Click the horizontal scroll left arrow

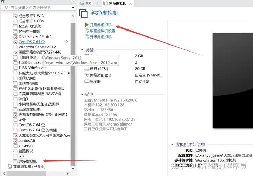pyautogui.click(x=4, y=174)
